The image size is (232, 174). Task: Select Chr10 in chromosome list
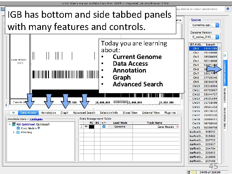point(203,86)
